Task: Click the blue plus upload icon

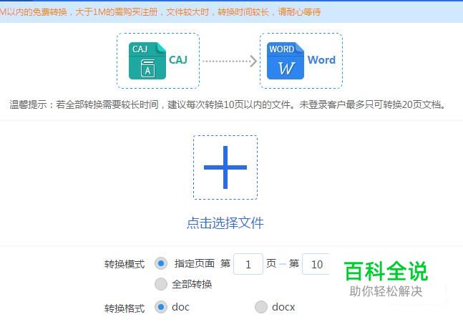Action: 225,167
